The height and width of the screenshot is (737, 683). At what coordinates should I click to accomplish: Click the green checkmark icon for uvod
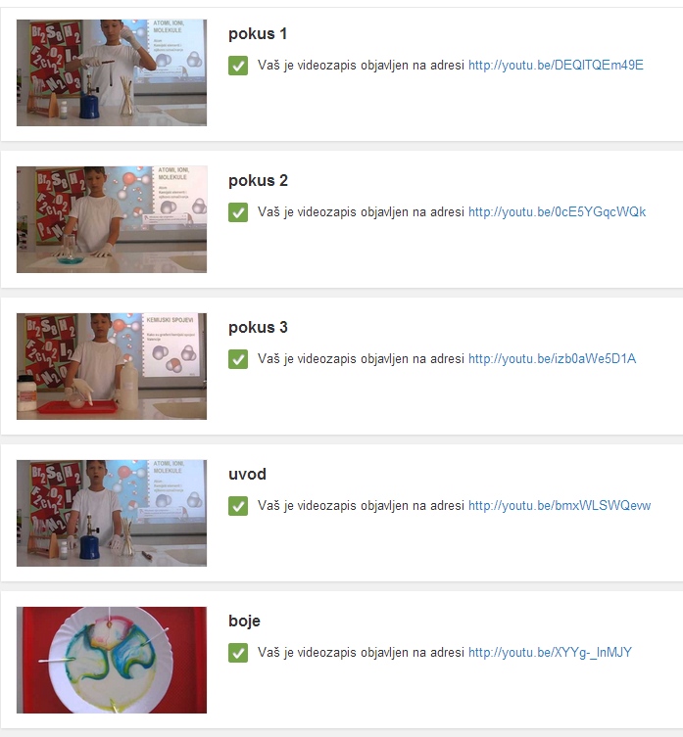pos(238,506)
